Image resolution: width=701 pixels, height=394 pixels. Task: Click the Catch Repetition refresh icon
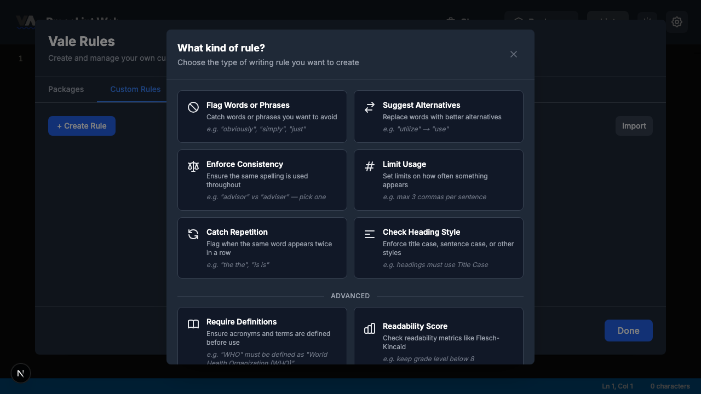193,234
